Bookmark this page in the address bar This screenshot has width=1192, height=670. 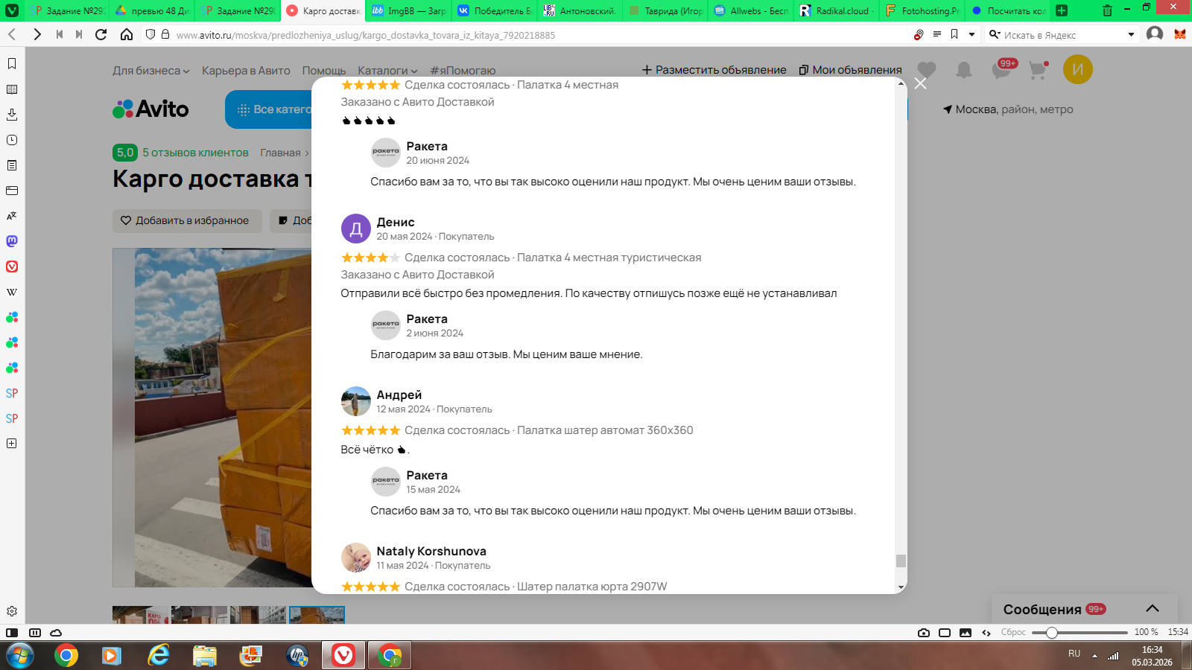pos(954,34)
